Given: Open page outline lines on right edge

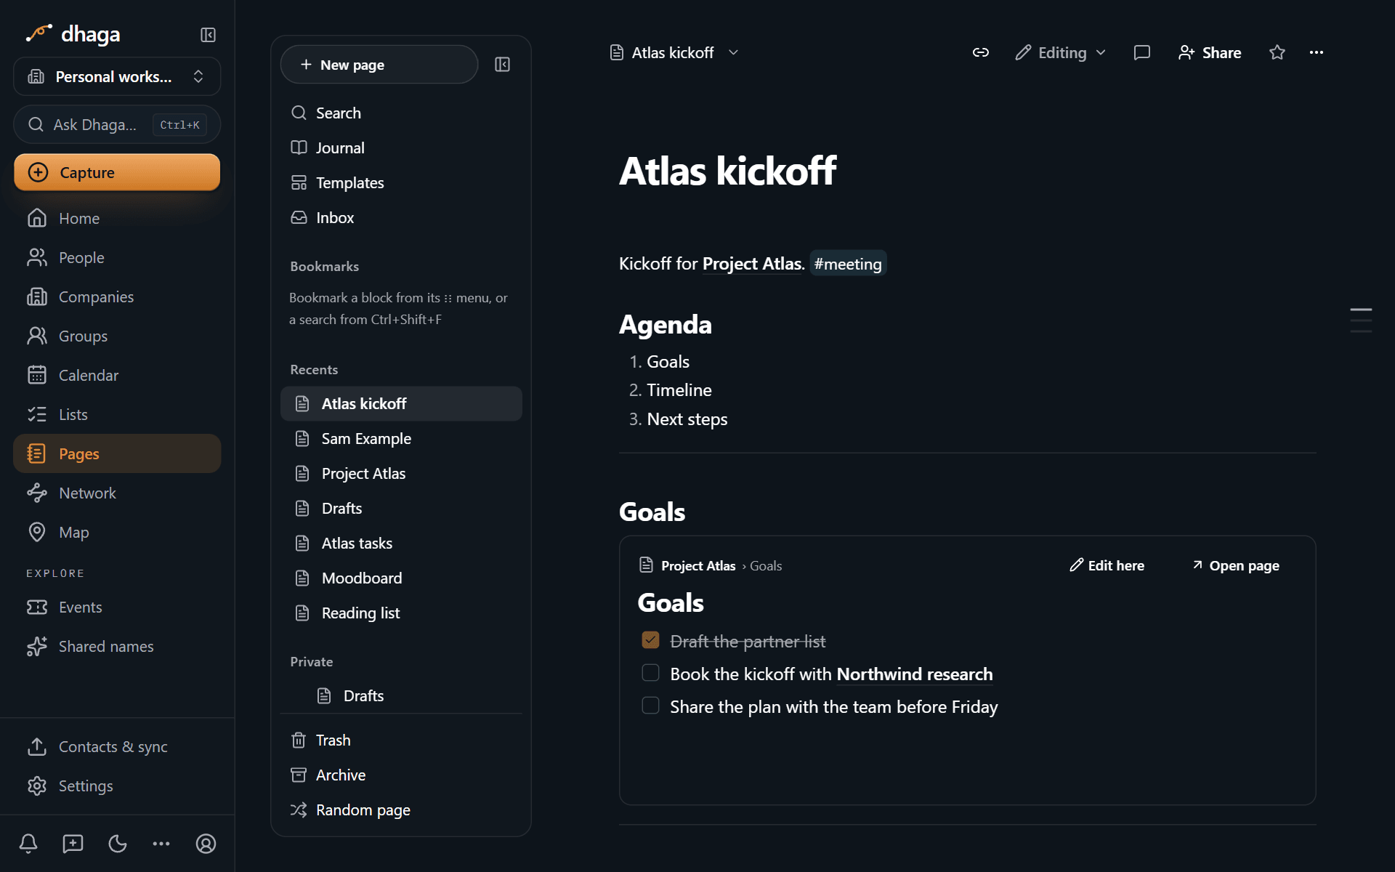Looking at the screenshot, I should coord(1361,320).
